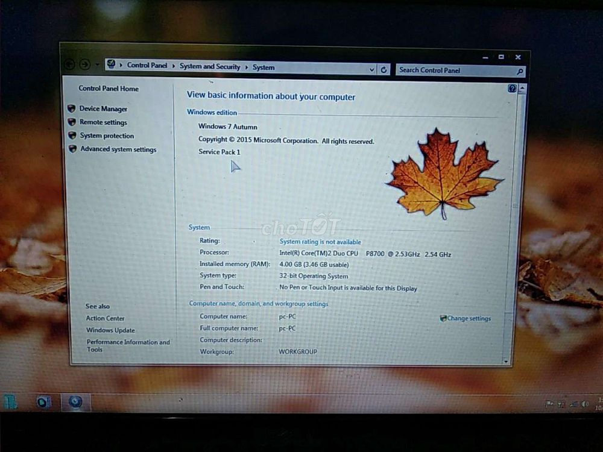This screenshot has width=603, height=452.
Task: Click the 'Computer description:' label
Action: 231,340
